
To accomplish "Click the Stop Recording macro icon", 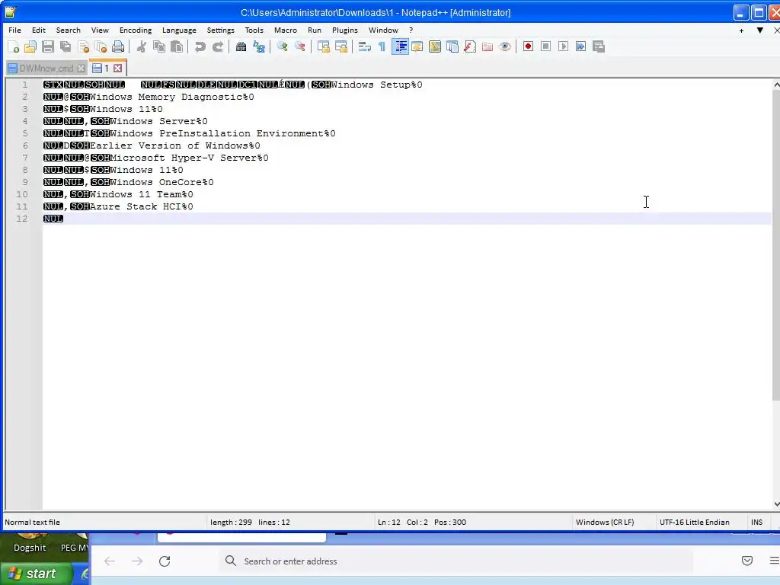I will click(545, 46).
